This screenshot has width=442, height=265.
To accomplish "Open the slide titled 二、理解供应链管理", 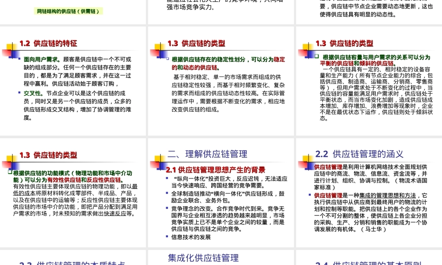I will pos(221,193).
